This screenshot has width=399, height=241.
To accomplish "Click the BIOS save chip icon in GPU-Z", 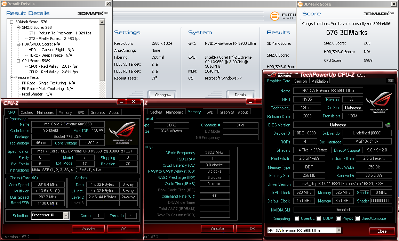I will (x=388, y=125).
